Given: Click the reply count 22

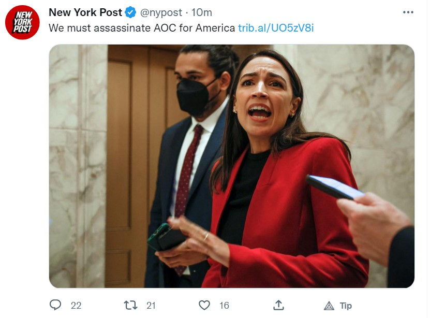Looking at the screenshot, I should point(76,306).
